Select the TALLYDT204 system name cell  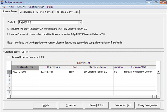tap(25, 72)
